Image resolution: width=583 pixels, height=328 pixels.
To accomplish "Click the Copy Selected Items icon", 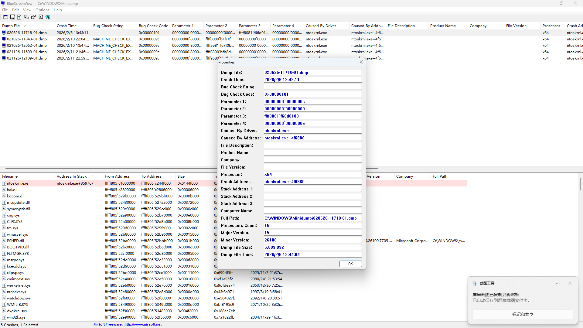I will 26,17.
